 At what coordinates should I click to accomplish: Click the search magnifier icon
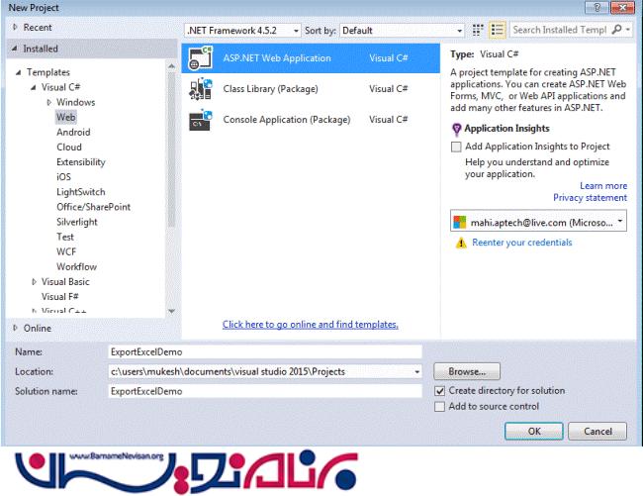616,30
